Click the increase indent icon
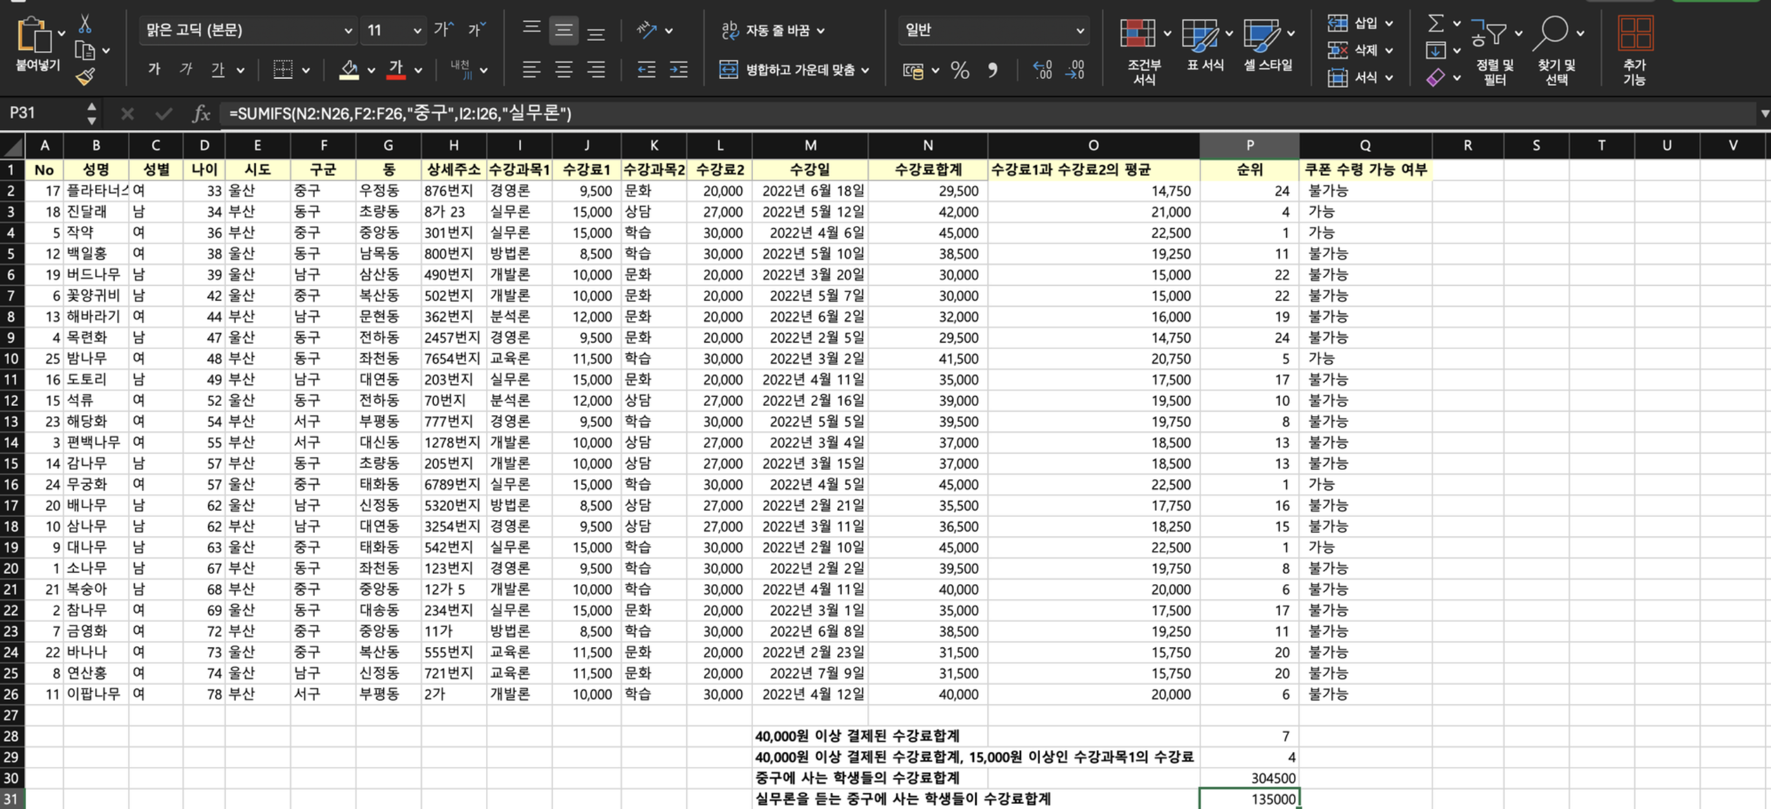 [679, 69]
